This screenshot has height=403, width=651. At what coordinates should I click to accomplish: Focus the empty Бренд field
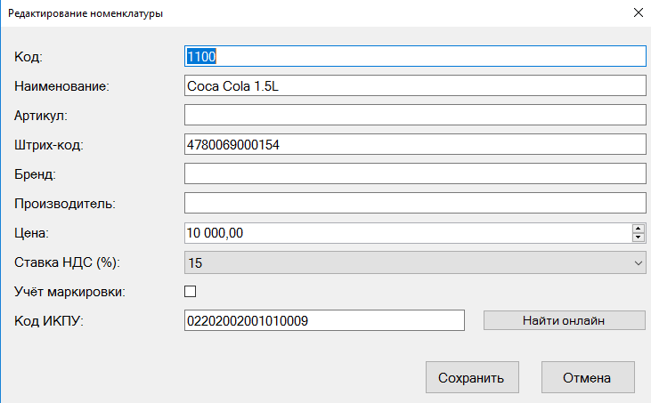[x=413, y=173]
